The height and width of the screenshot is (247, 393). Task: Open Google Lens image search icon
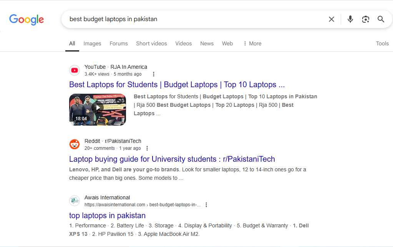click(365, 19)
